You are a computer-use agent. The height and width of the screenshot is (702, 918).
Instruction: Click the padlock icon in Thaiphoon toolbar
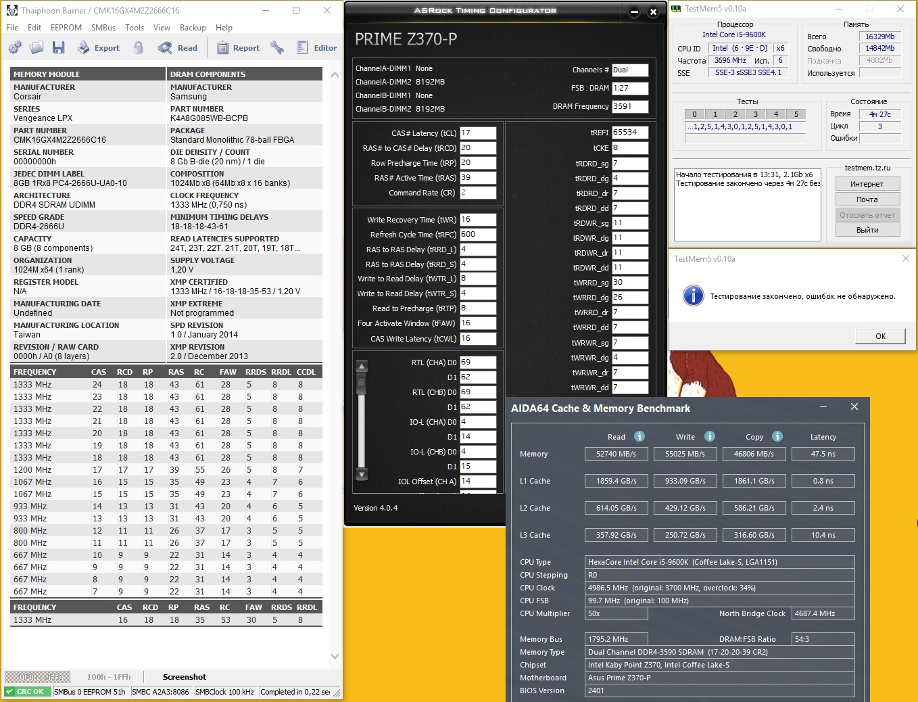click(x=139, y=47)
